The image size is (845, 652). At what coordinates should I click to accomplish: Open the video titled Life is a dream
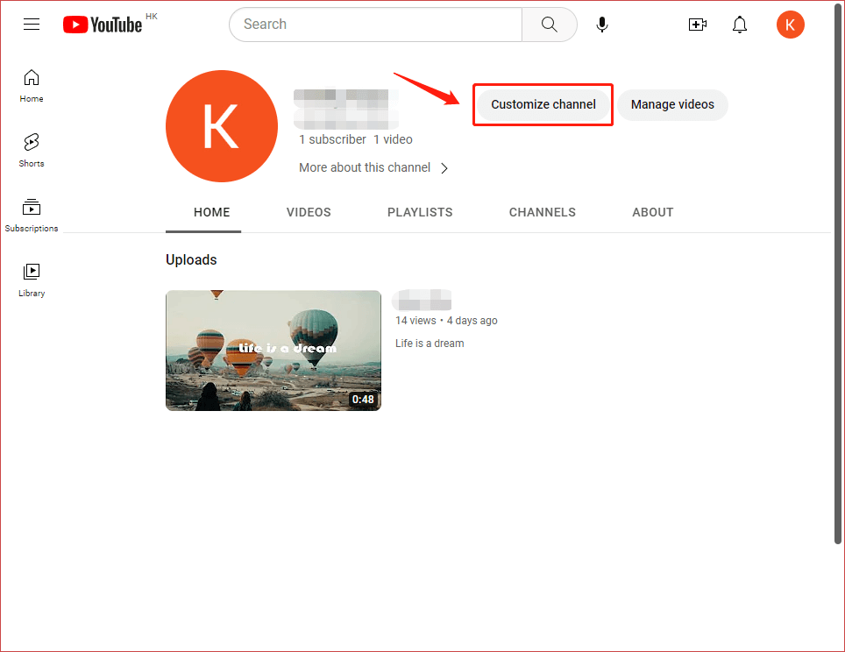pyautogui.click(x=430, y=343)
